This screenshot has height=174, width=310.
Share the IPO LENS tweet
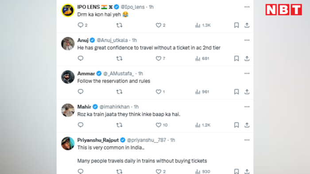point(247,25)
